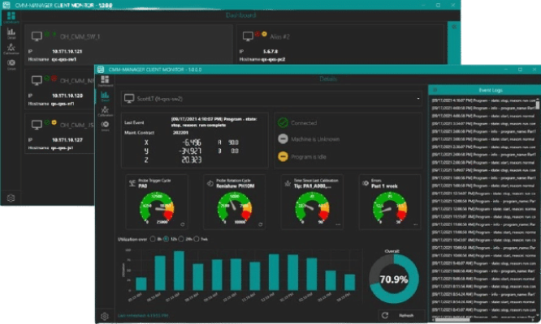This screenshot has height=324, width=541.
Task: Open Errors icon in back window sidebar
Action: tap(11, 64)
